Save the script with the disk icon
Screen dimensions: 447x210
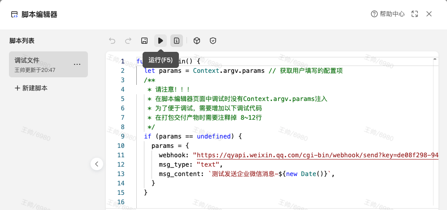[x=144, y=41]
